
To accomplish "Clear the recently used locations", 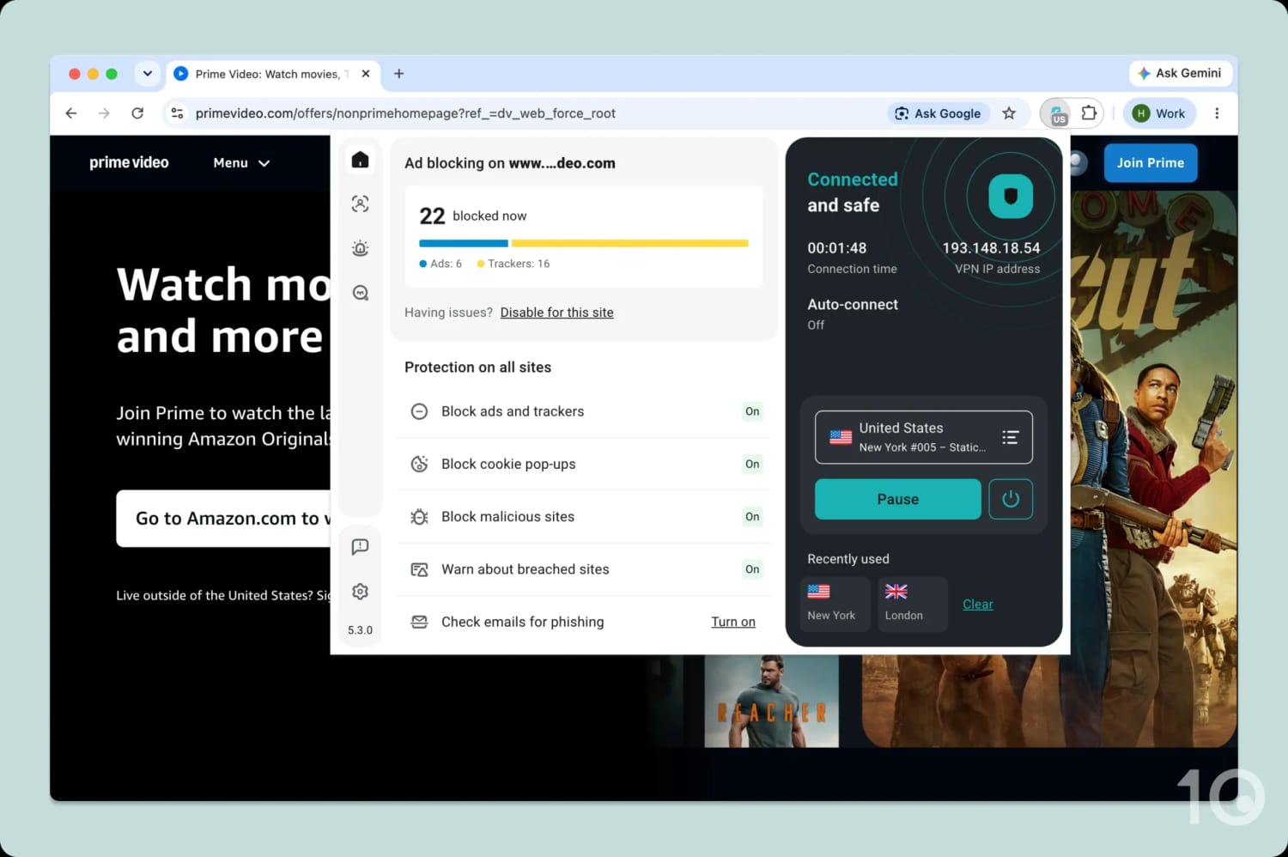I will 977,605.
